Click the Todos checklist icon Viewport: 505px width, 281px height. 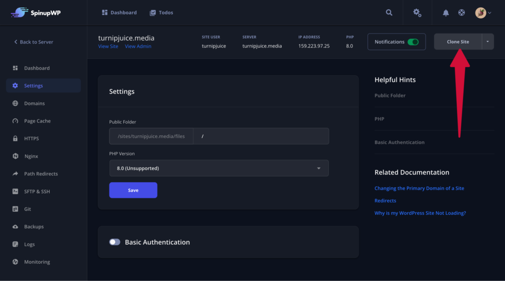point(153,12)
